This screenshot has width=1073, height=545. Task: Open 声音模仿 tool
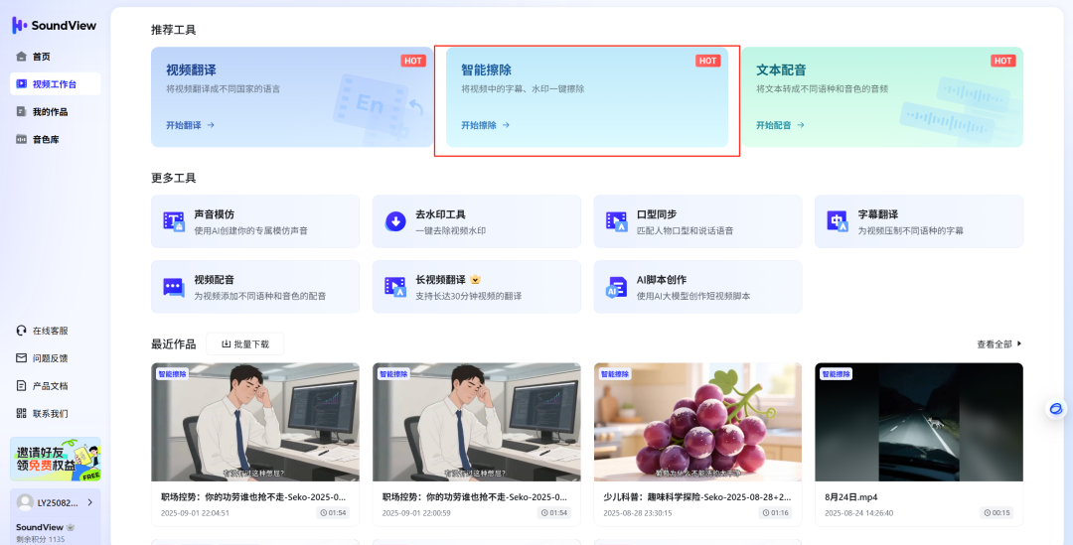(255, 221)
